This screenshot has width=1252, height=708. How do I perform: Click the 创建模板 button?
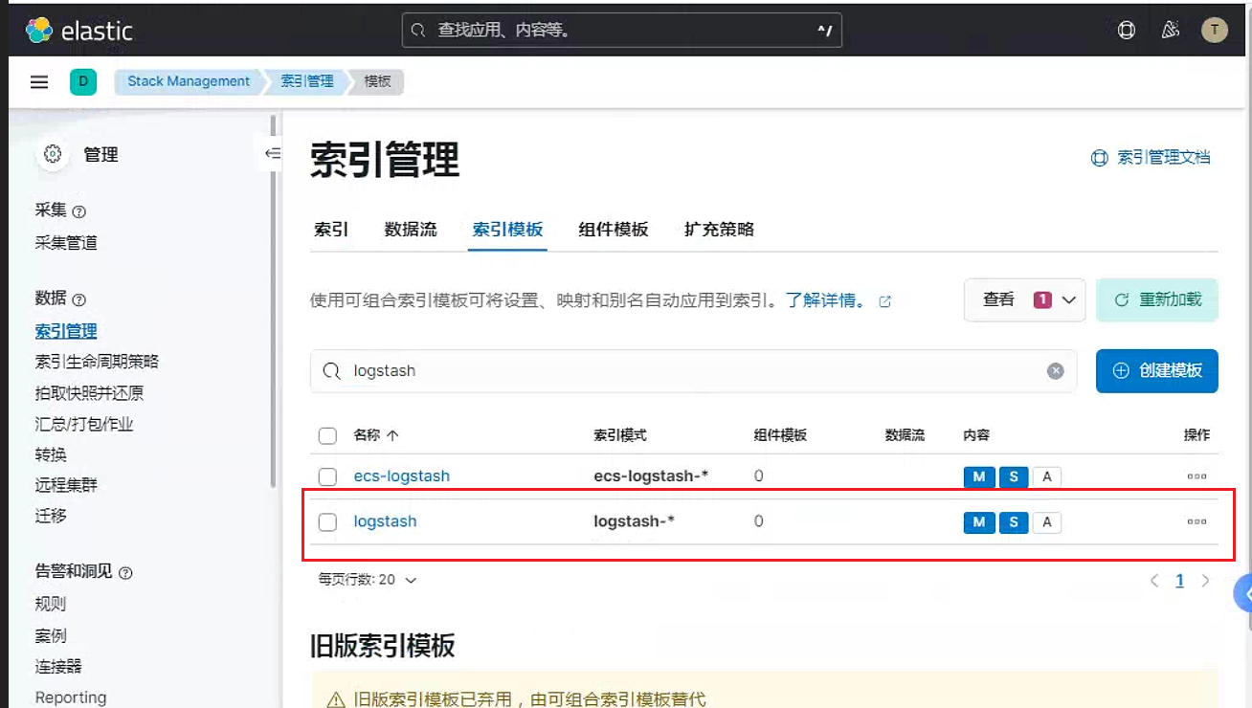coord(1156,371)
